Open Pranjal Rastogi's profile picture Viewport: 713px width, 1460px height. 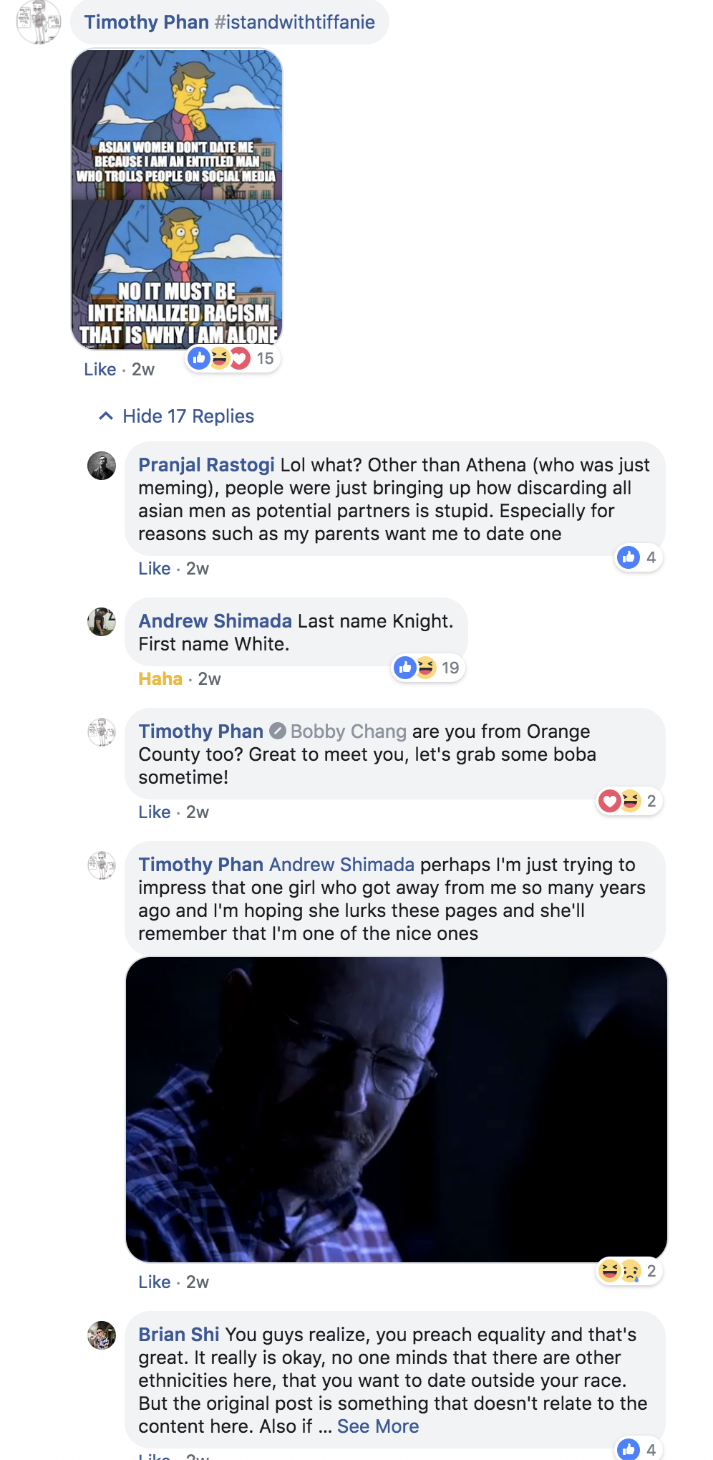click(102, 466)
